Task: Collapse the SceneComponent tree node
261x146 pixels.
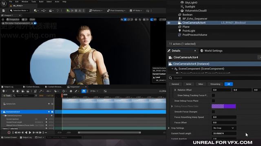Action: 173,69
